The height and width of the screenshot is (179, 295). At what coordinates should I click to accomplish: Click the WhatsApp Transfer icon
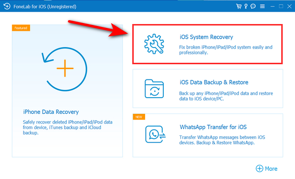155,134
